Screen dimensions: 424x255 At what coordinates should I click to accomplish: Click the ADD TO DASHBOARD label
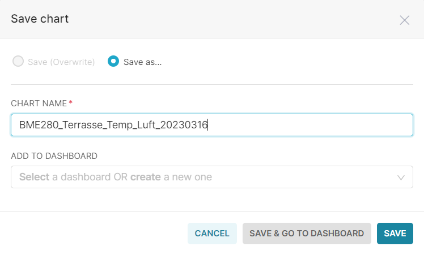pos(54,156)
